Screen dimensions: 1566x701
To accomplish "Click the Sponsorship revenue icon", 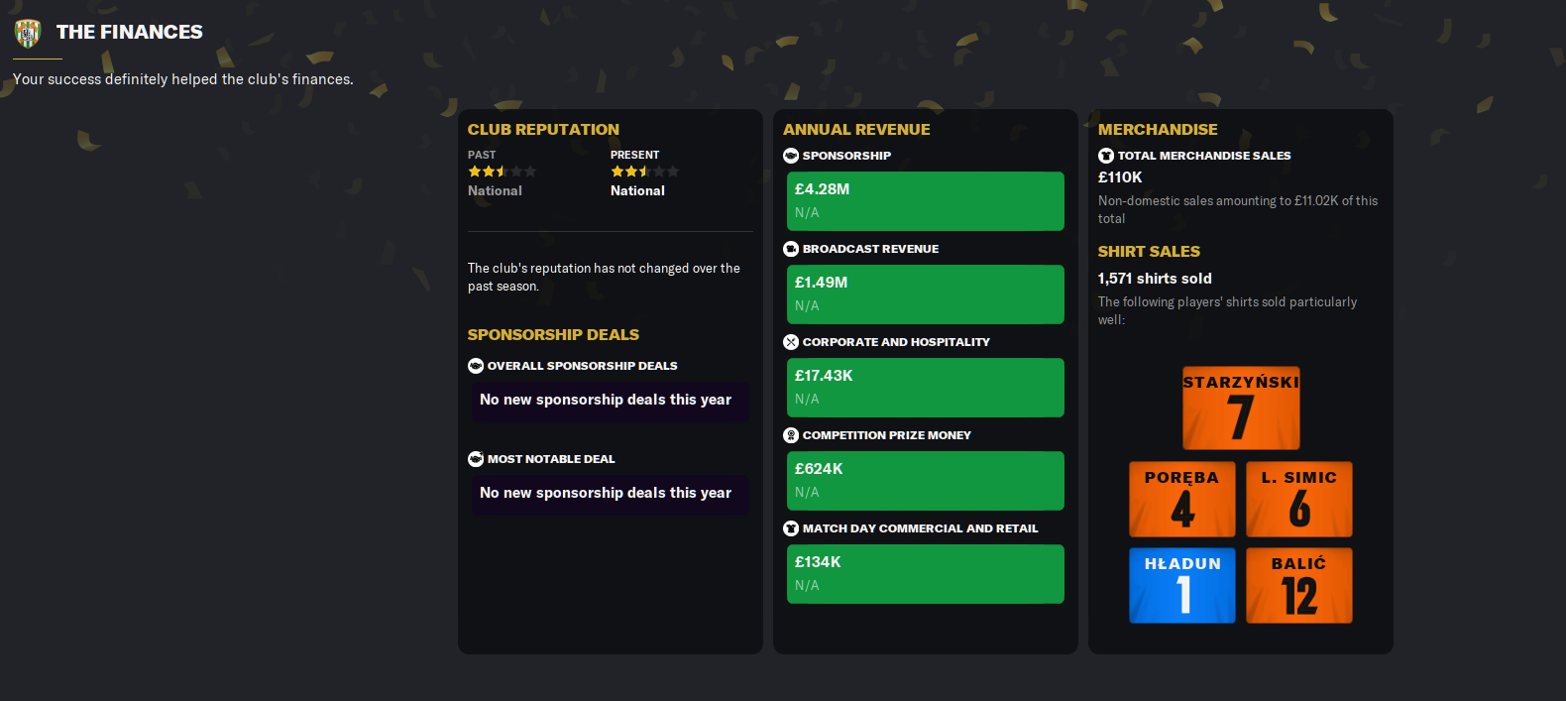I will [x=791, y=156].
